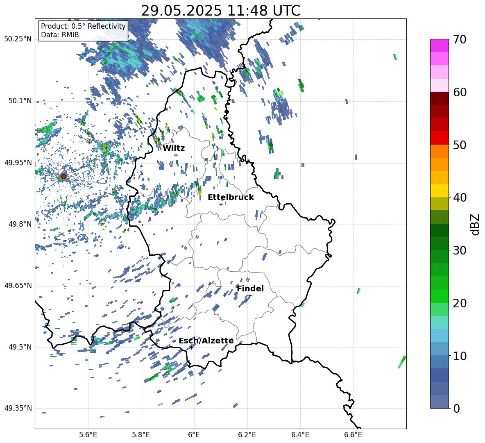Click the title 29.05.2025 11:48 UTC

click(221, 11)
